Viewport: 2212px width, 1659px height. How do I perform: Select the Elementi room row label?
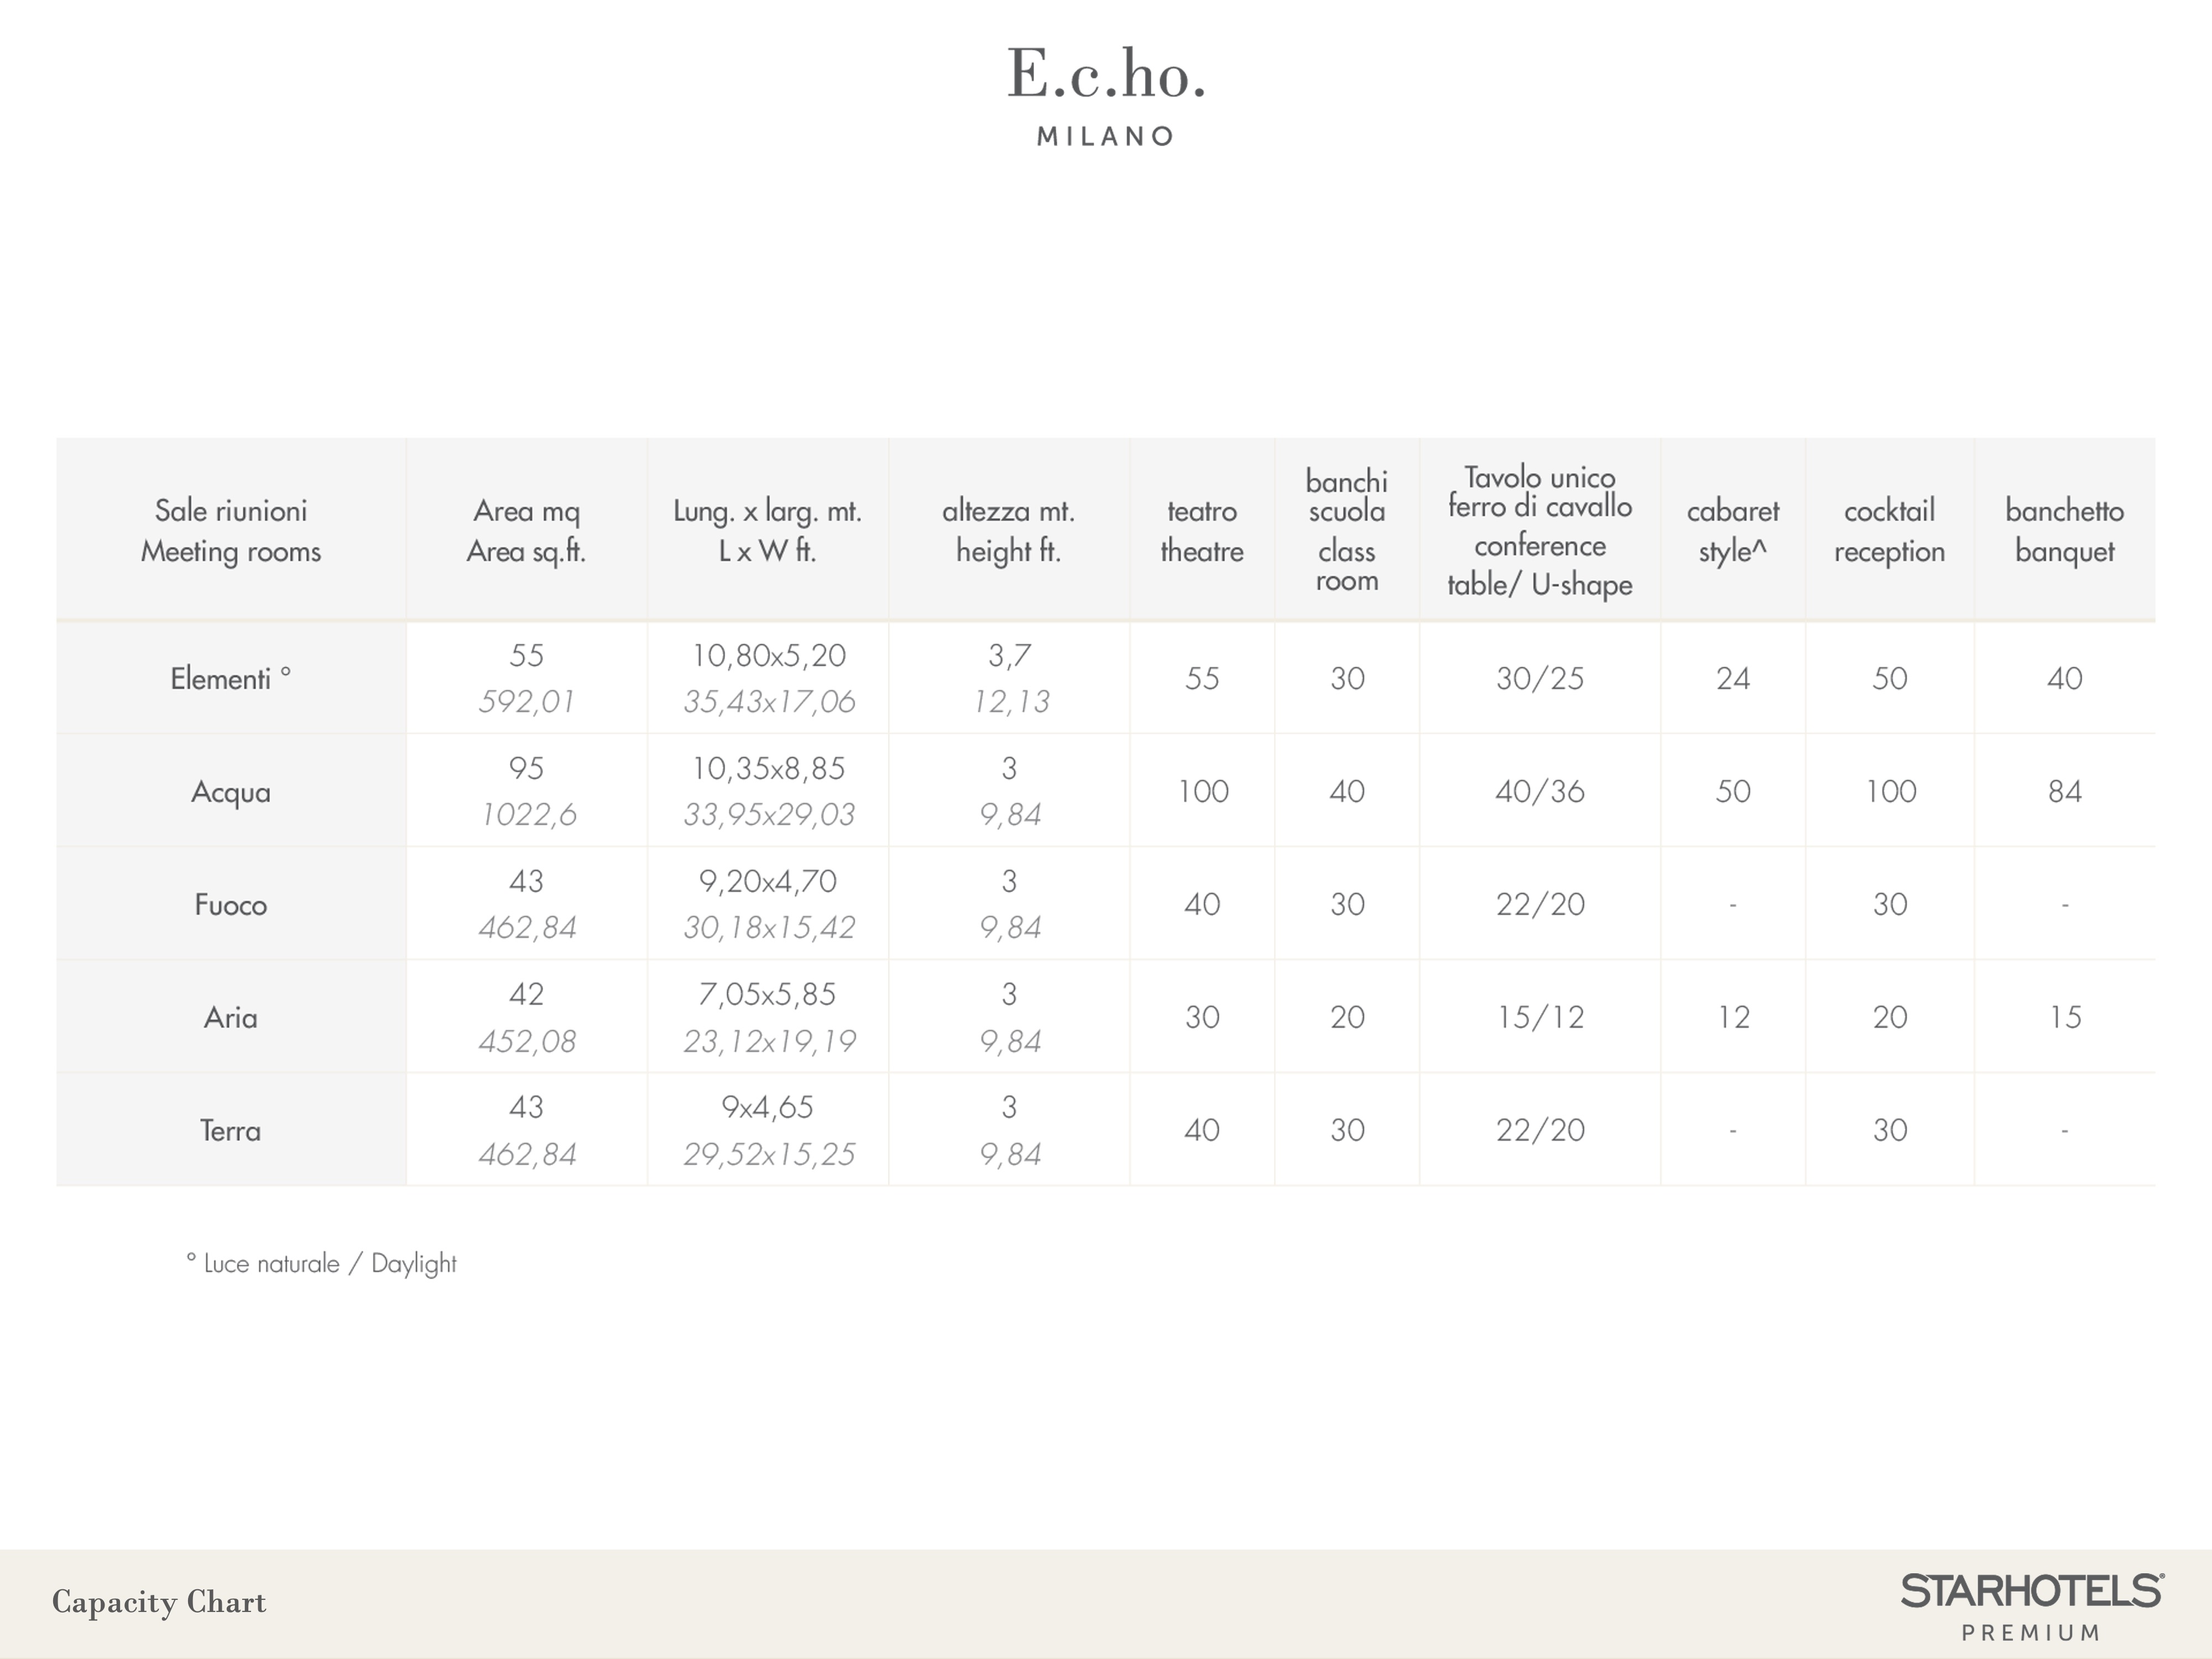tap(231, 679)
